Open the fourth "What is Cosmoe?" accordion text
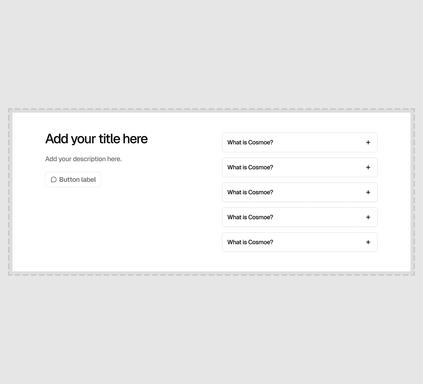423x384 pixels. click(250, 217)
